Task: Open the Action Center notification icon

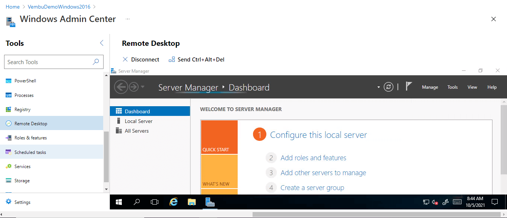Action: pyautogui.click(x=495, y=202)
